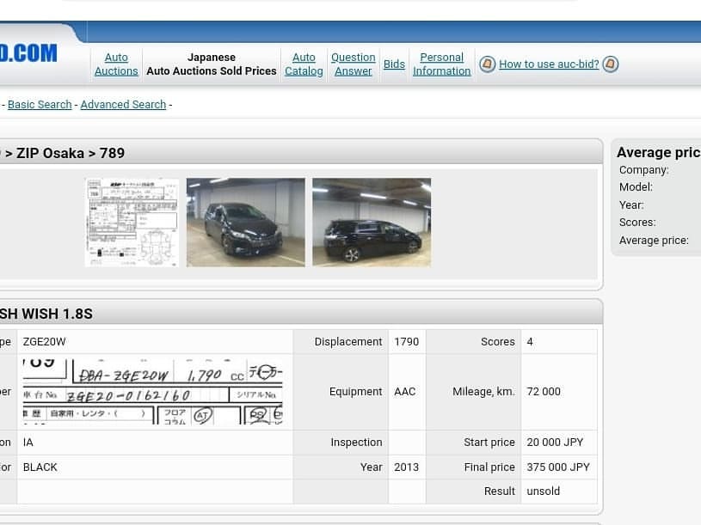The height and width of the screenshot is (525, 701).
Task: Select the result value unsold
Action: pos(544,491)
